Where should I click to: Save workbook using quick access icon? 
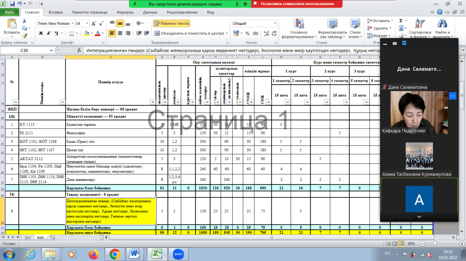[12, 3]
